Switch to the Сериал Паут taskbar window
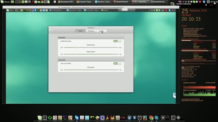 [84, 2]
